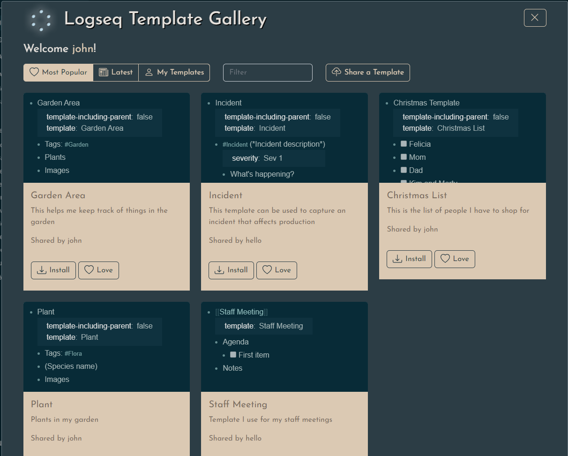Click Share a Template button
The width and height of the screenshot is (568, 456).
coord(368,73)
